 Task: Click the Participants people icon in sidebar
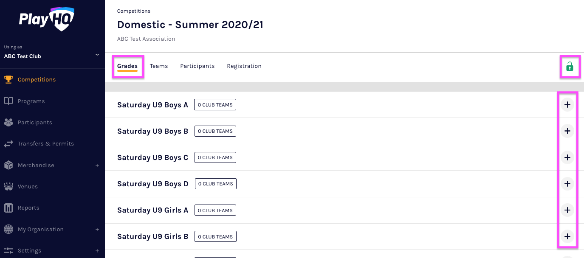click(x=8, y=122)
